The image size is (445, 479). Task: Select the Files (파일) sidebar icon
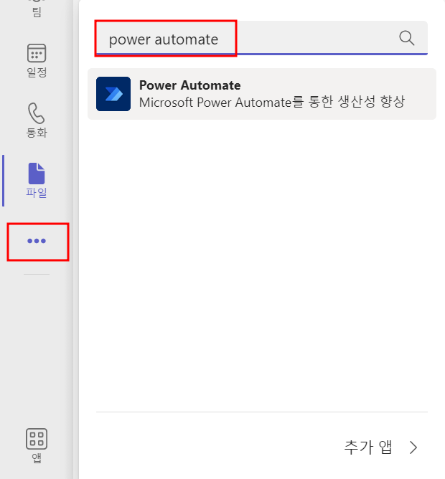(x=37, y=181)
